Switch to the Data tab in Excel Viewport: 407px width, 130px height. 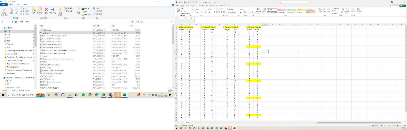point(207,6)
